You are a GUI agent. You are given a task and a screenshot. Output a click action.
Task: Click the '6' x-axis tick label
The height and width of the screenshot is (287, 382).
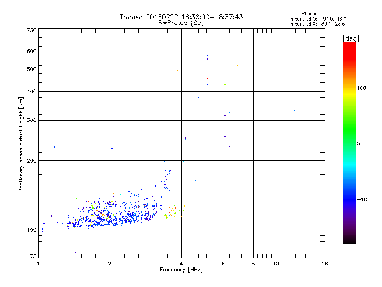pos(223,264)
